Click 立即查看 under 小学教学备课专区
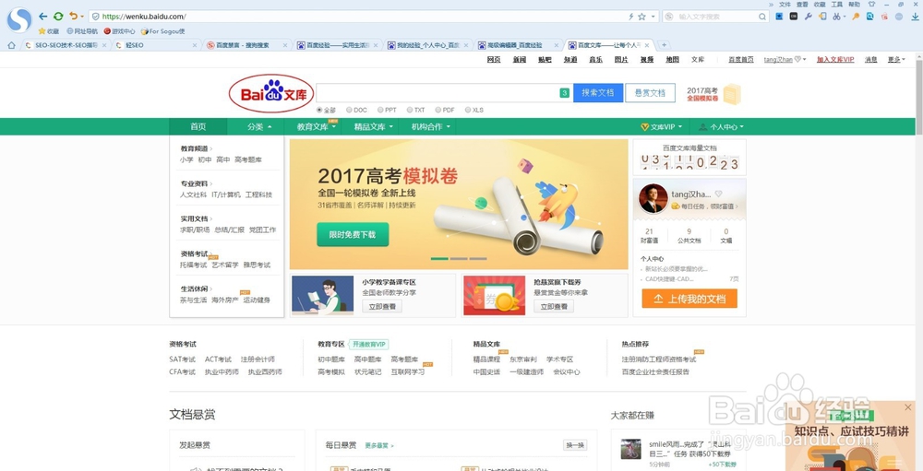The width and height of the screenshot is (923, 471). (382, 306)
